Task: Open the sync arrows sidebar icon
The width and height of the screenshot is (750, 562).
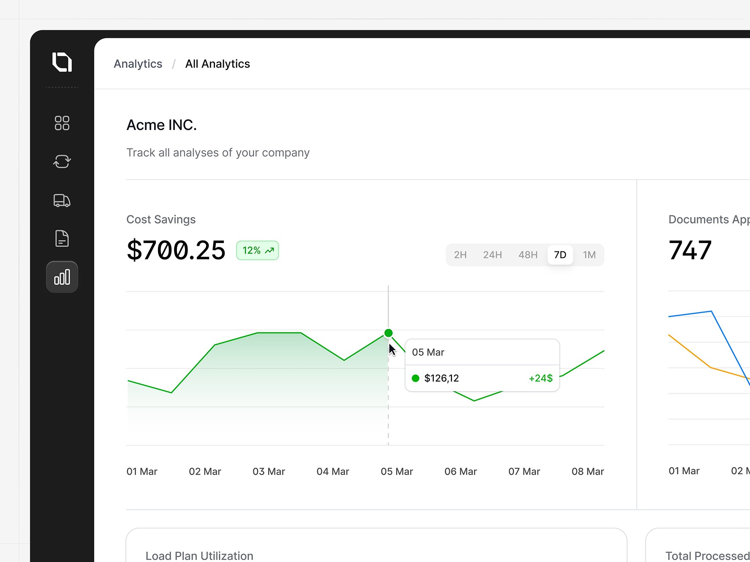Action: 62,161
